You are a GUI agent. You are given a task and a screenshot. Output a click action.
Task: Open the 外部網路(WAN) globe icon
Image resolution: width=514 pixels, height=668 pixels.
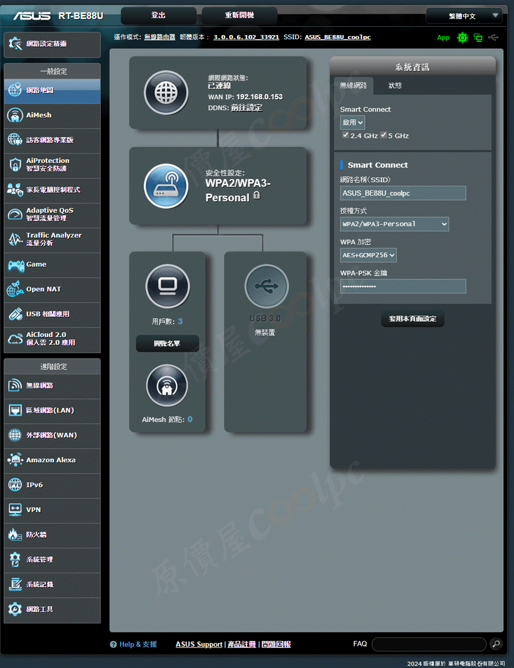point(15,435)
